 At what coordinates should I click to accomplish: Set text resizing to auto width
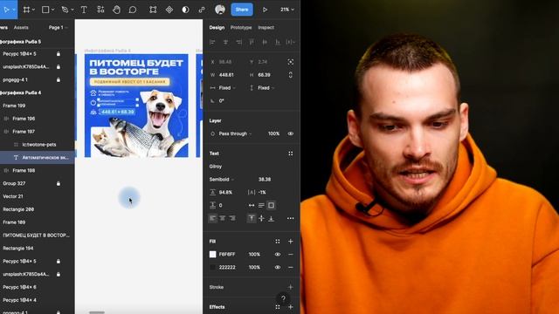pyautogui.click(x=252, y=206)
